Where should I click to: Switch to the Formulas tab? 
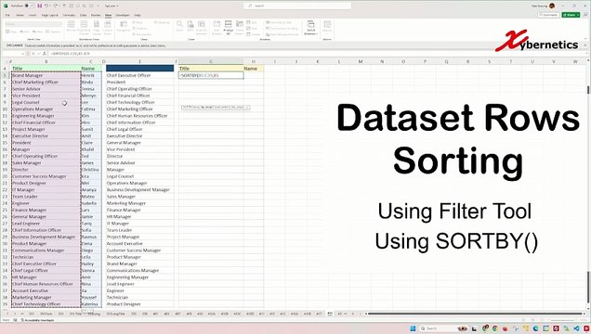69,15
